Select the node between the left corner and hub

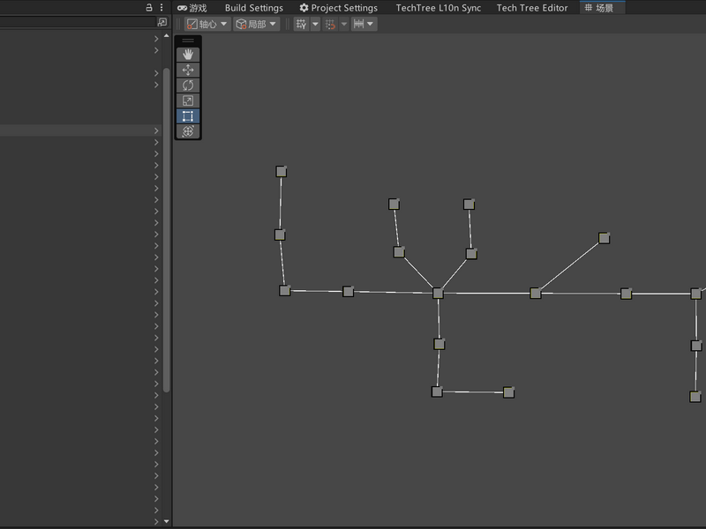(x=348, y=292)
